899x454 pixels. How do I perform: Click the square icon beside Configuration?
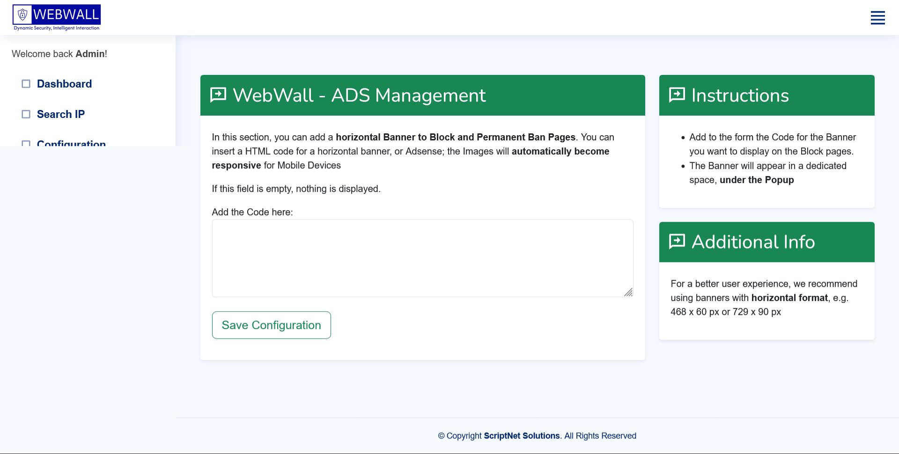(x=26, y=143)
